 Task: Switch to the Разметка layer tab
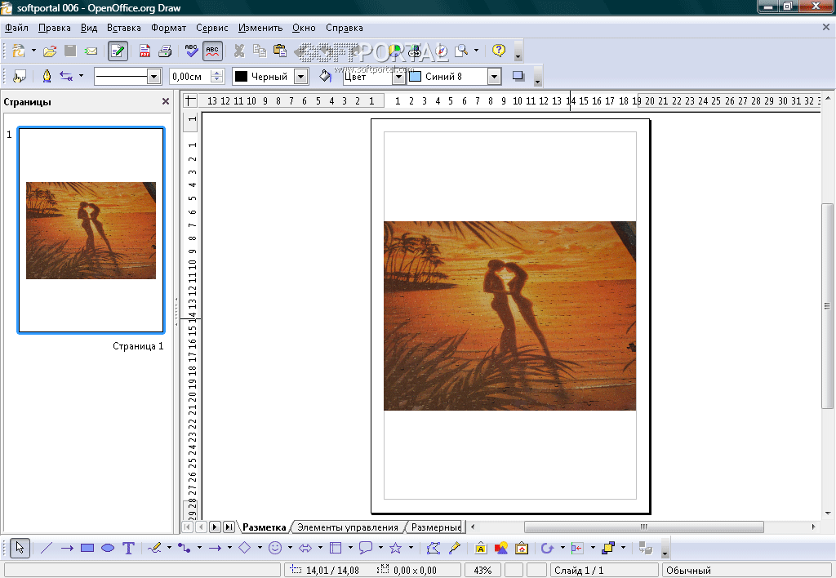click(x=264, y=527)
